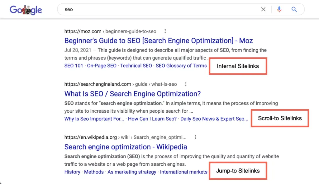This screenshot has width=319, height=184.
Task: Click the searchengineland.com breadcrumb URL
Action: (121, 84)
